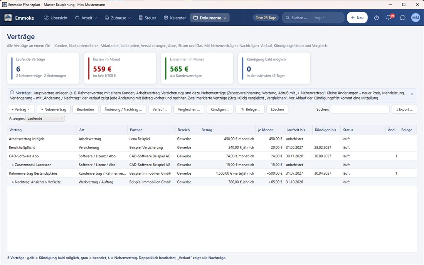Open the MM user profile avatar

point(416,18)
